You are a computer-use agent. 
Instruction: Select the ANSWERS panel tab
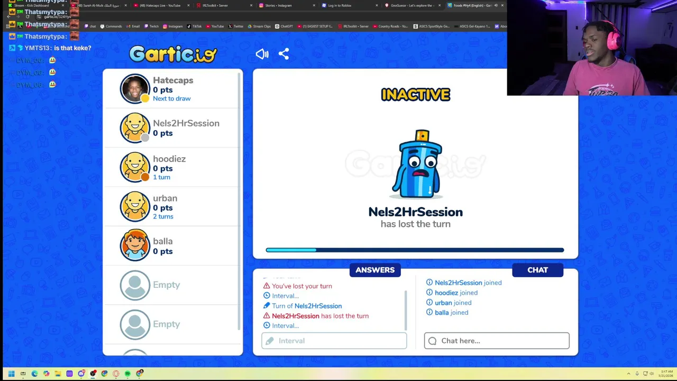375,270
